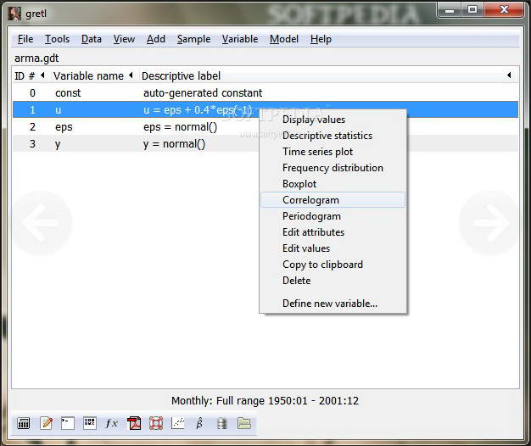
Task: Open session icon view button
Action: tap(90, 423)
